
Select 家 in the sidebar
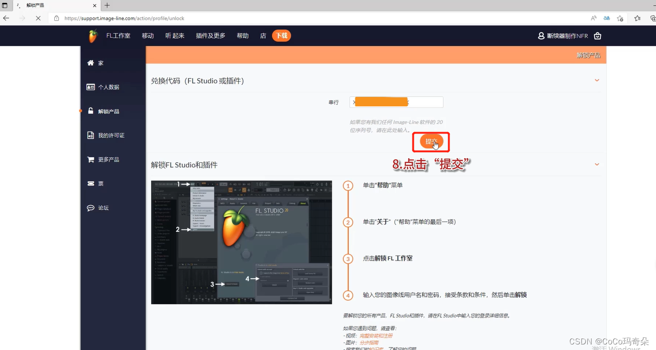tap(101, 63)
